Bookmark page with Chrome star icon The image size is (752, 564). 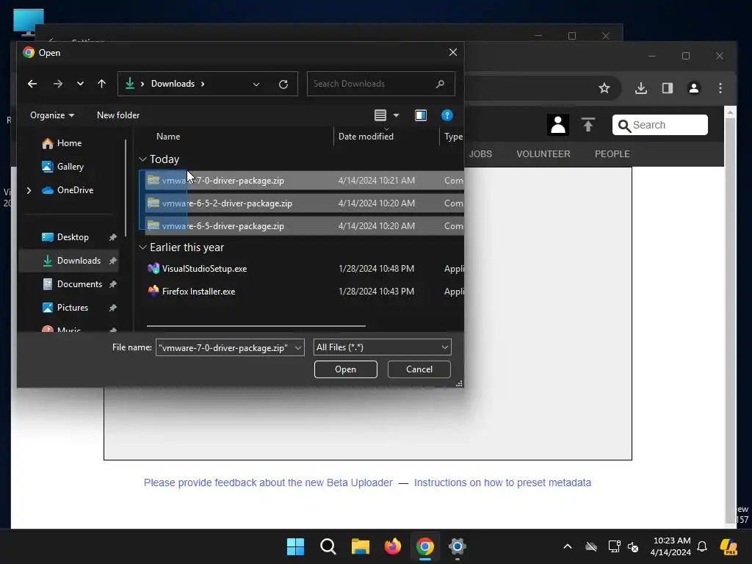coord(604,88)
